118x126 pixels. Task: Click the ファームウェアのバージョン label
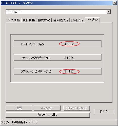pyautogui.click(x=35, y=58)
